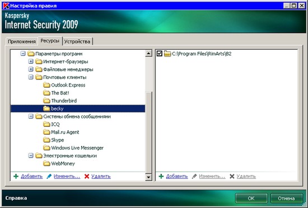Image resolution: width=308 pixels, height=208 pixels.
Task: Click the ICQ folder icon
Action: click(x=46, y=124)
